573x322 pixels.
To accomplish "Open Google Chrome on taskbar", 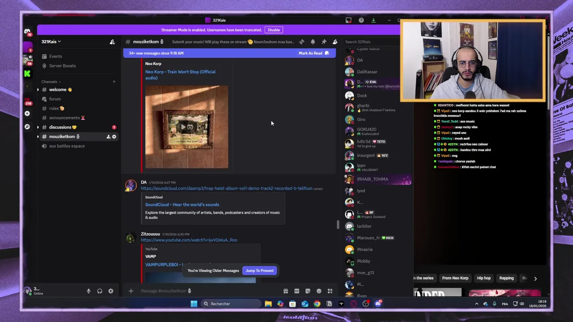I will [x=317, y=304].
